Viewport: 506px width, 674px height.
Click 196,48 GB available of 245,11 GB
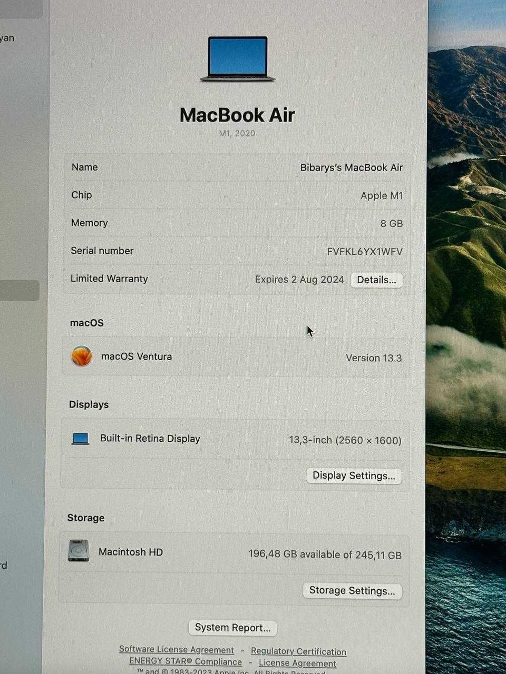(x=325, y=554)
